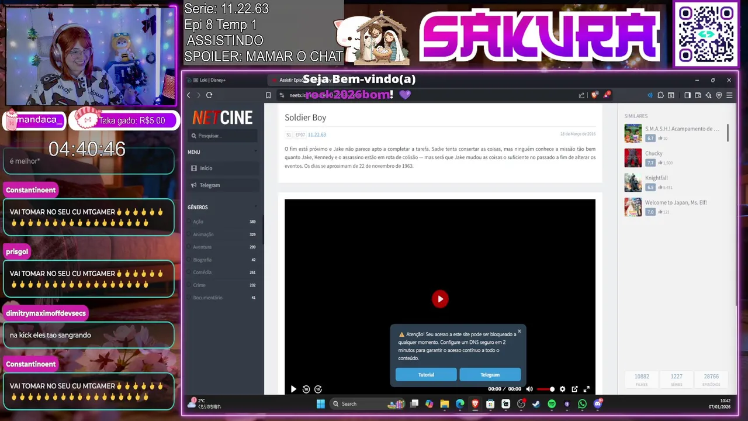
Task: Click the page vertical scrollbar
Action: point(736,205)
